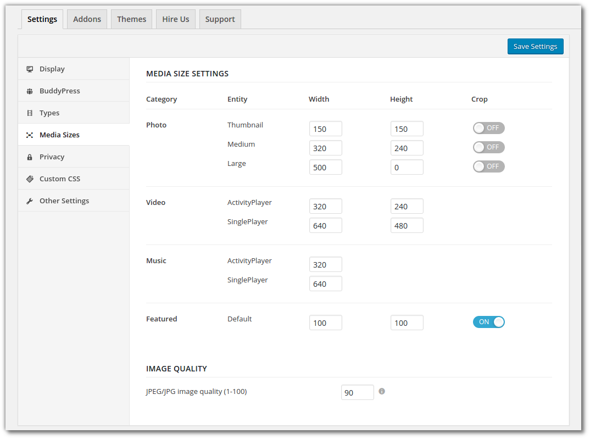This screenshot has width=590, height=439.
Task: Select the JPEG image quality field
Action: coord(357,392)
